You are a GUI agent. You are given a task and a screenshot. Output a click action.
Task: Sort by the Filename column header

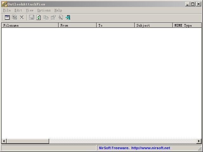pyautogui.click(x=30, y=25)
